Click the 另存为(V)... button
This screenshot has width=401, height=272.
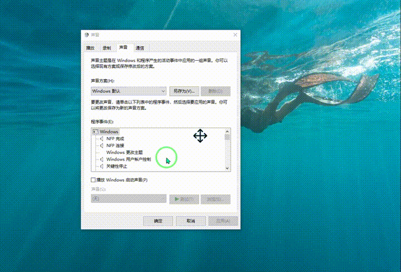point(184,91)
